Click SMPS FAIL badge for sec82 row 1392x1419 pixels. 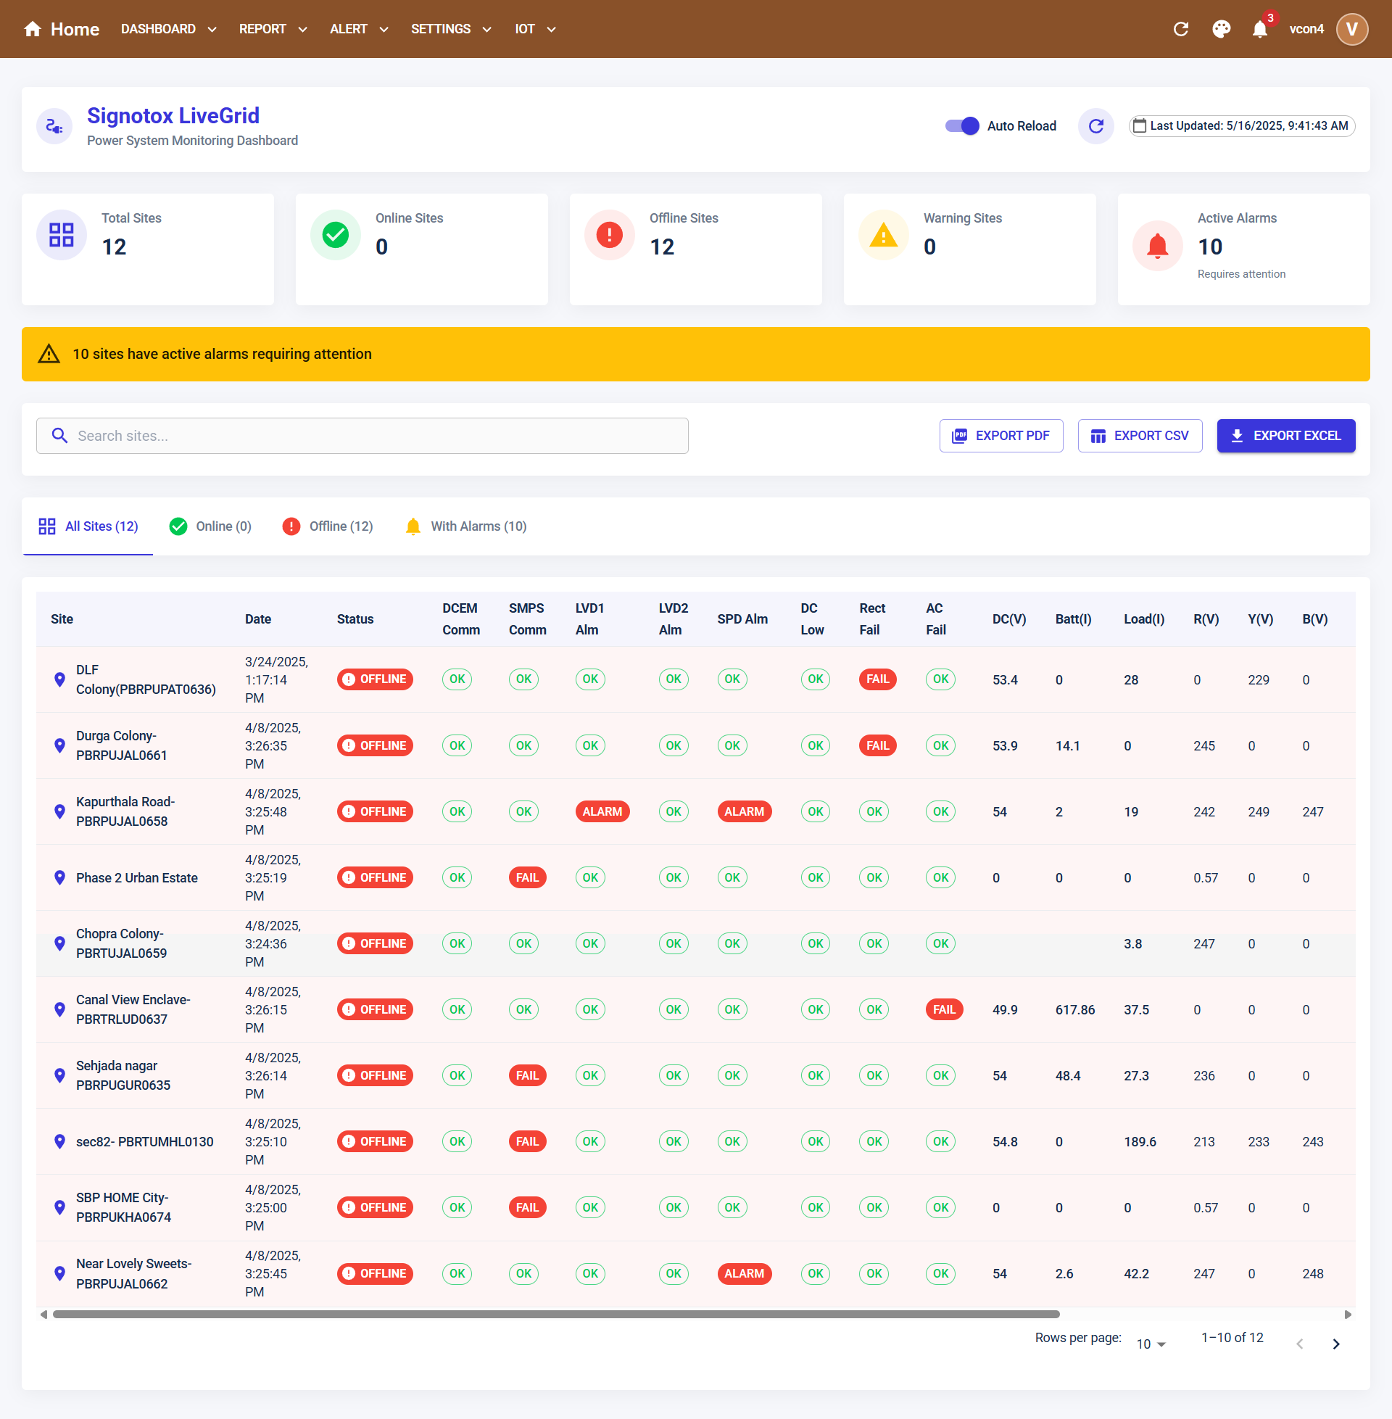527,1141
